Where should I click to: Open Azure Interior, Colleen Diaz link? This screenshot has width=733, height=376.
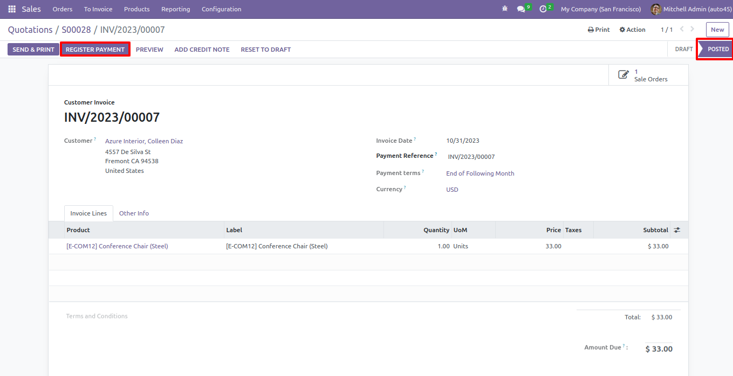tap(144, 141)
